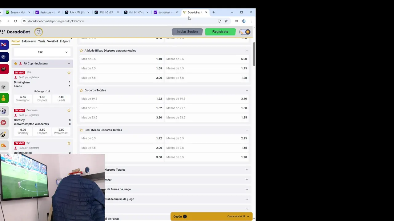The image size is (394, 221).
Task: Open a new browser tab
Action: [213, 12]
